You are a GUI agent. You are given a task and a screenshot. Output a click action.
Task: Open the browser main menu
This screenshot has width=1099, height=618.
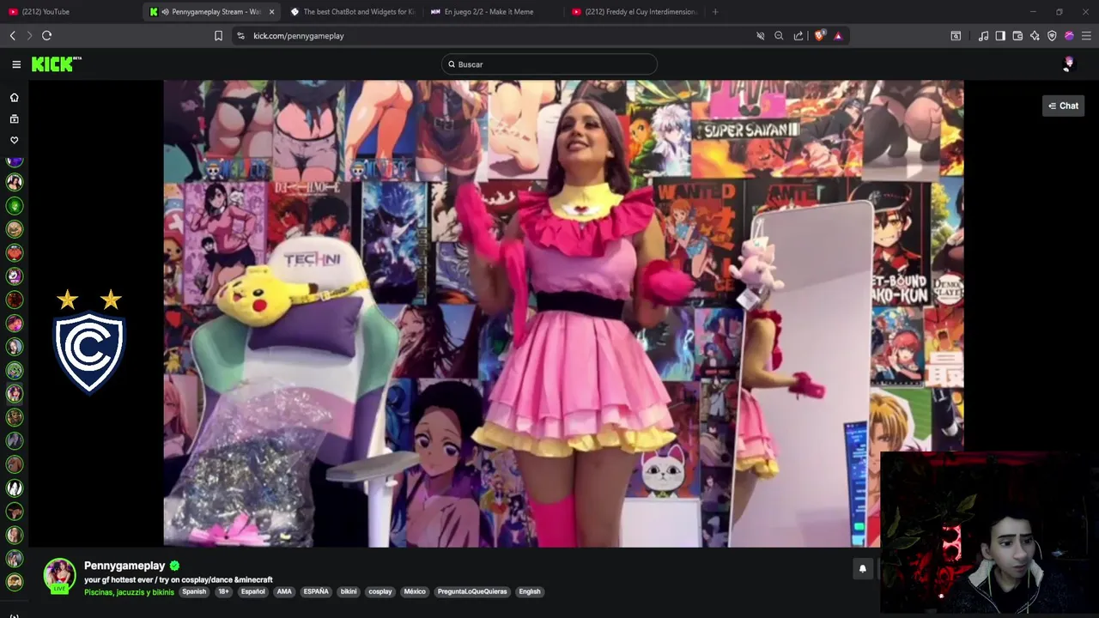point(1086,35)
